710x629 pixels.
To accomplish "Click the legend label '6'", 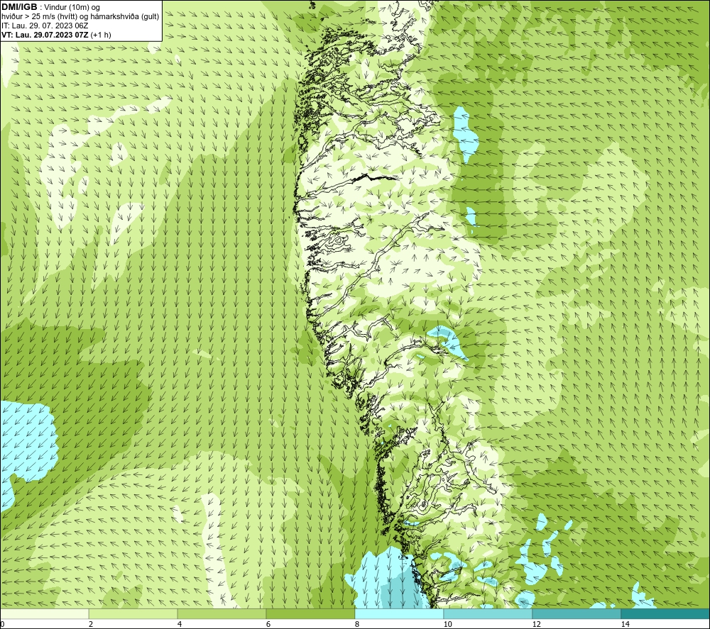I will click(x=268, y=624).
